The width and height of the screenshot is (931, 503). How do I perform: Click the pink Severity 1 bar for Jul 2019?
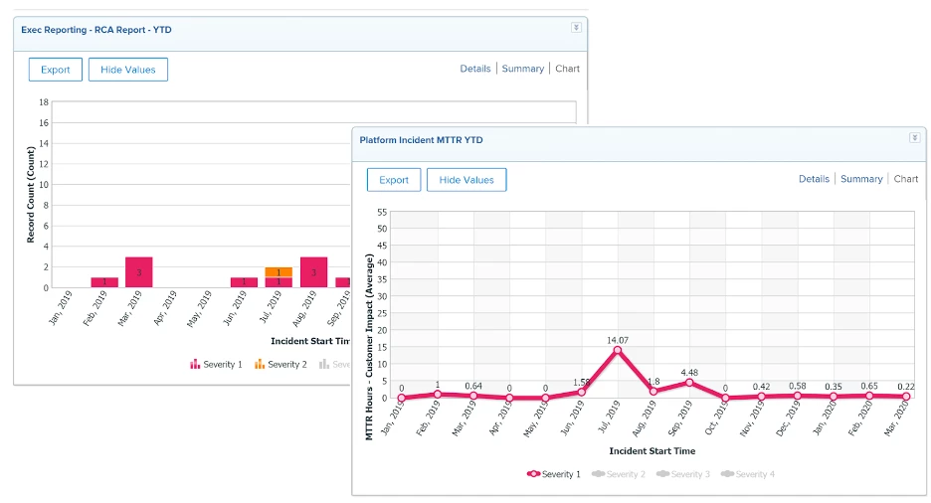279,282
